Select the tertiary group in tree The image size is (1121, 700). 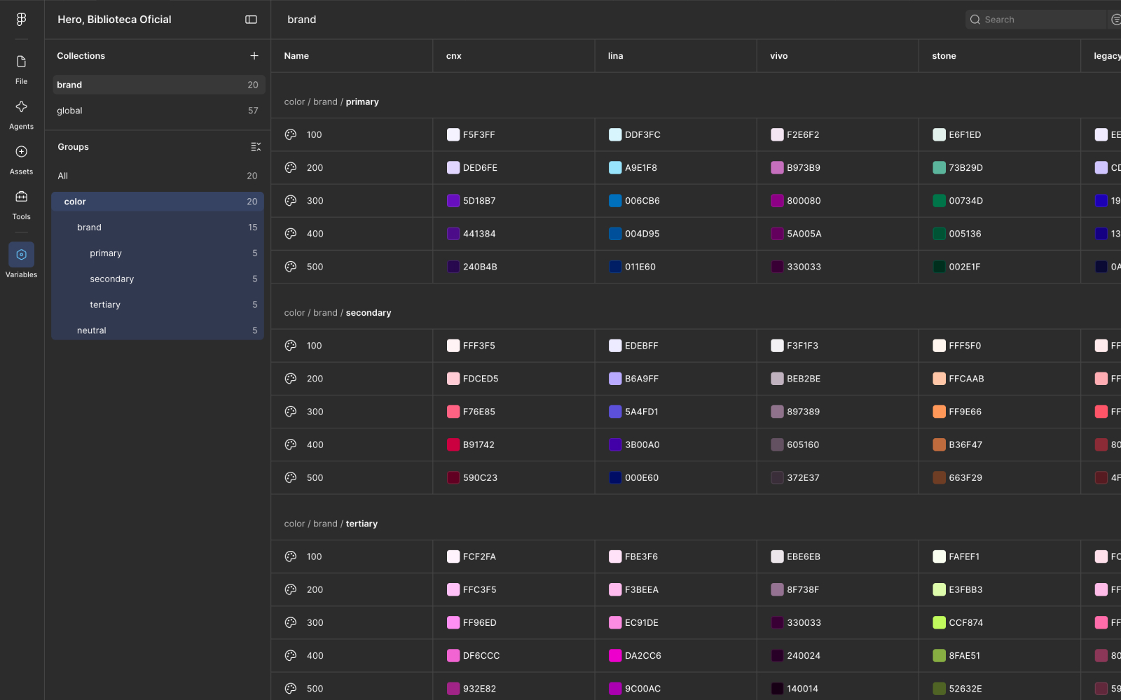158,304
